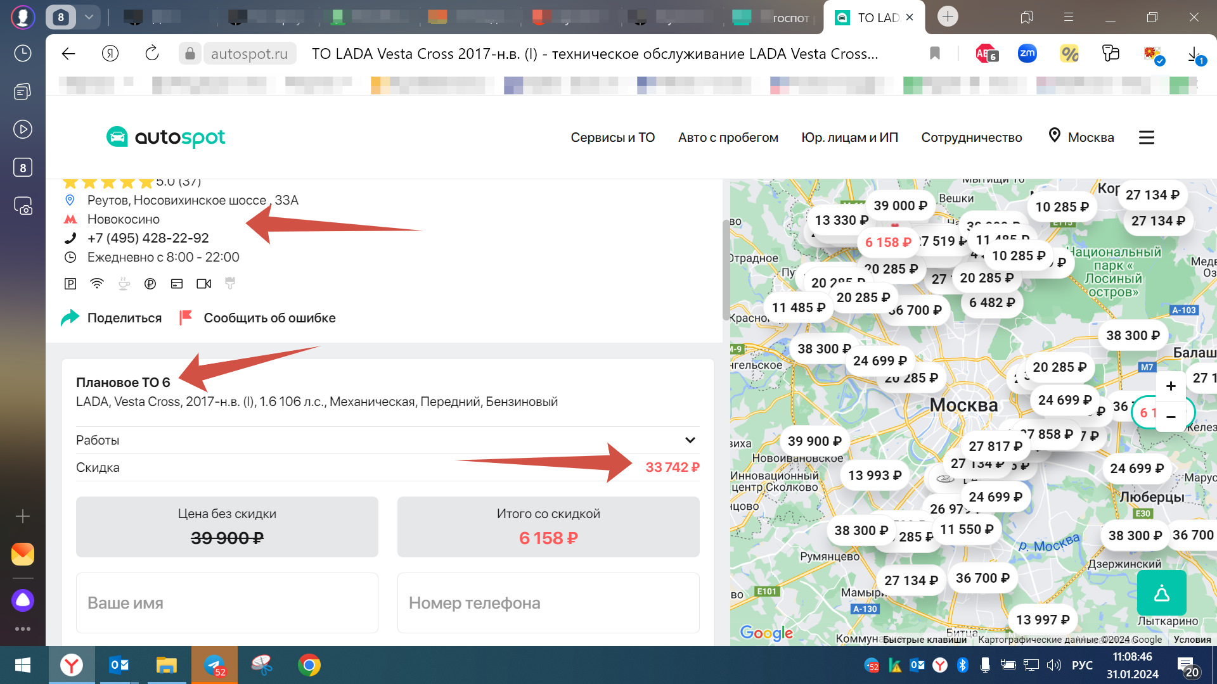1217x684 pixels.
Task: Open the browser profile avatar
Action: point(23,17)
